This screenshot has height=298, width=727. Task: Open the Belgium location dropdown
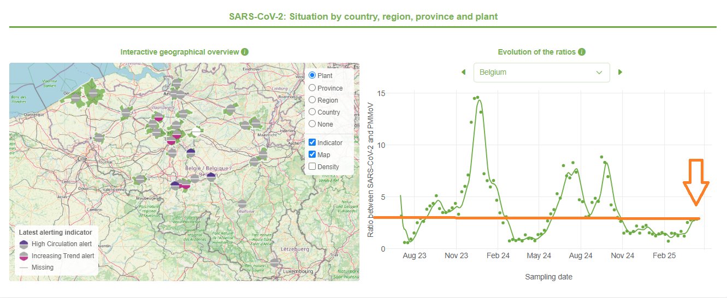pos(541,72)
